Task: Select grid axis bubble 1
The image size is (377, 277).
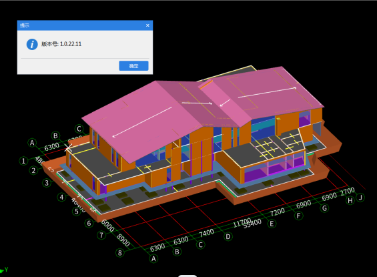Action: click(x=23, y=161)
